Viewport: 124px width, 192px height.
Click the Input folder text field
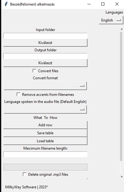point(45,36)
